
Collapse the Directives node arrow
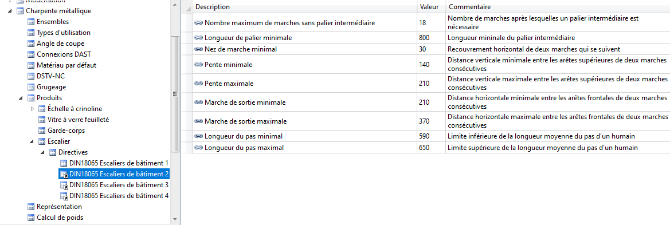click(43, 152)
